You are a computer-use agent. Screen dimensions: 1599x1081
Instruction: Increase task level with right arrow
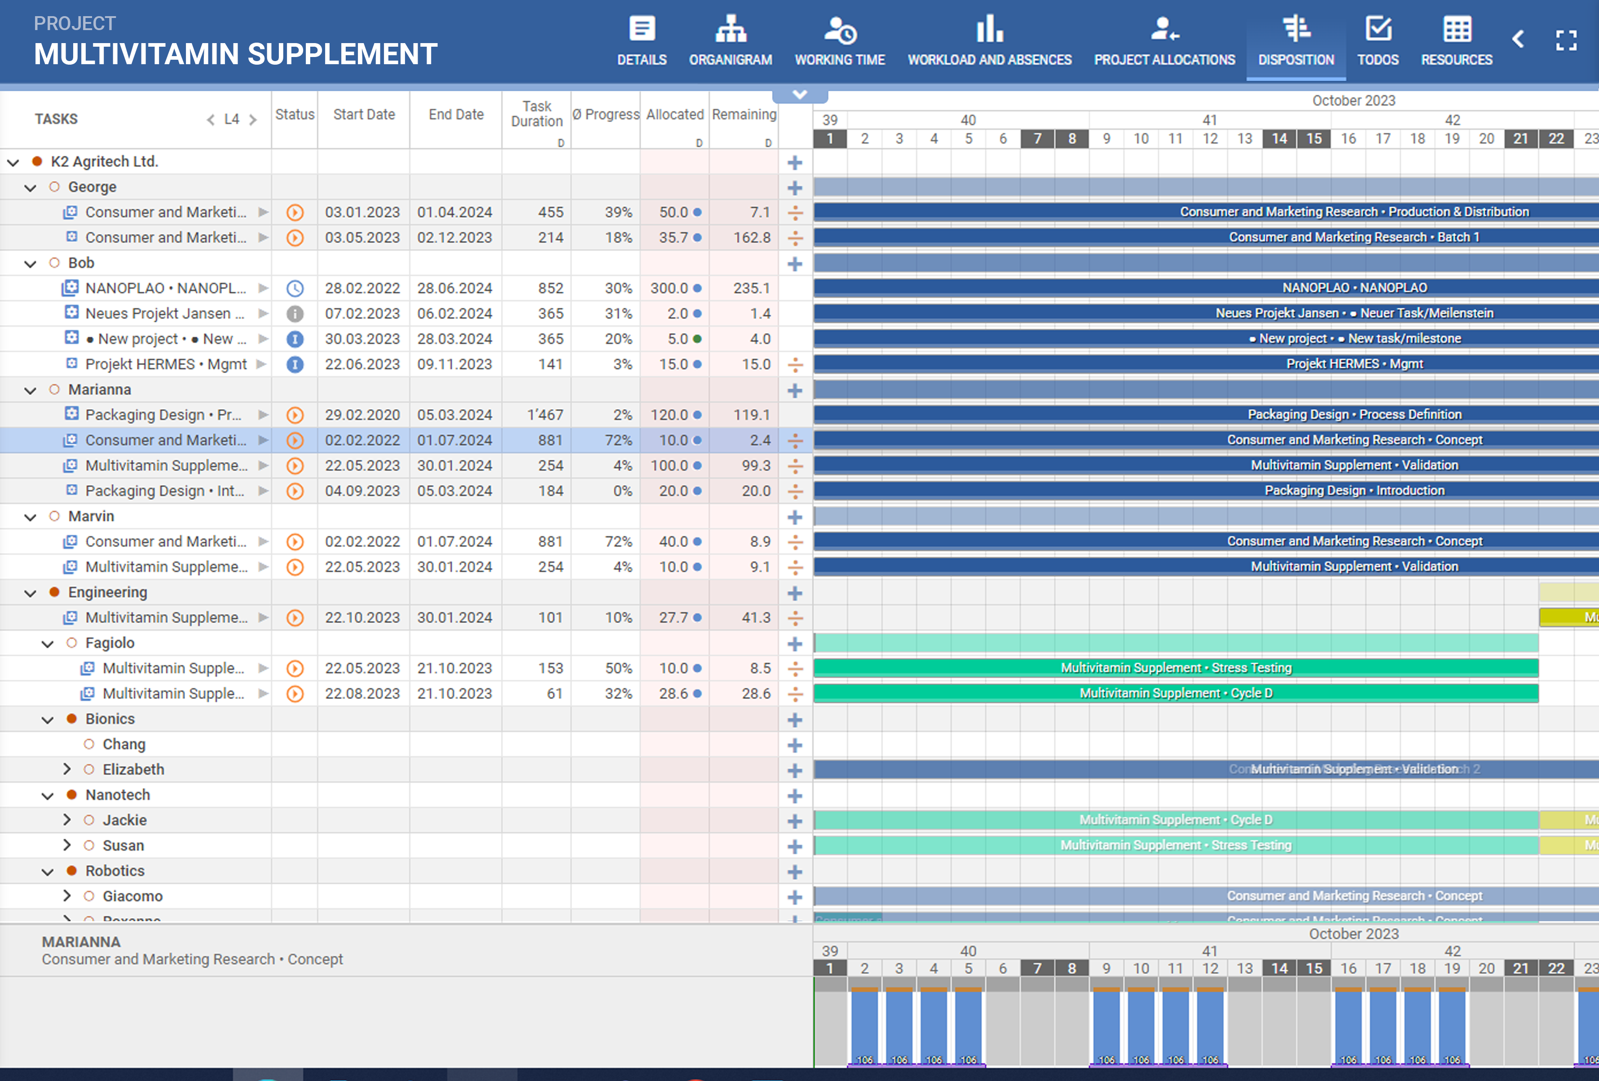click(252, 120)
